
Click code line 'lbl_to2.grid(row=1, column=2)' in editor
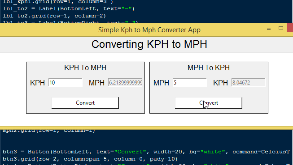tap(54, 16)
